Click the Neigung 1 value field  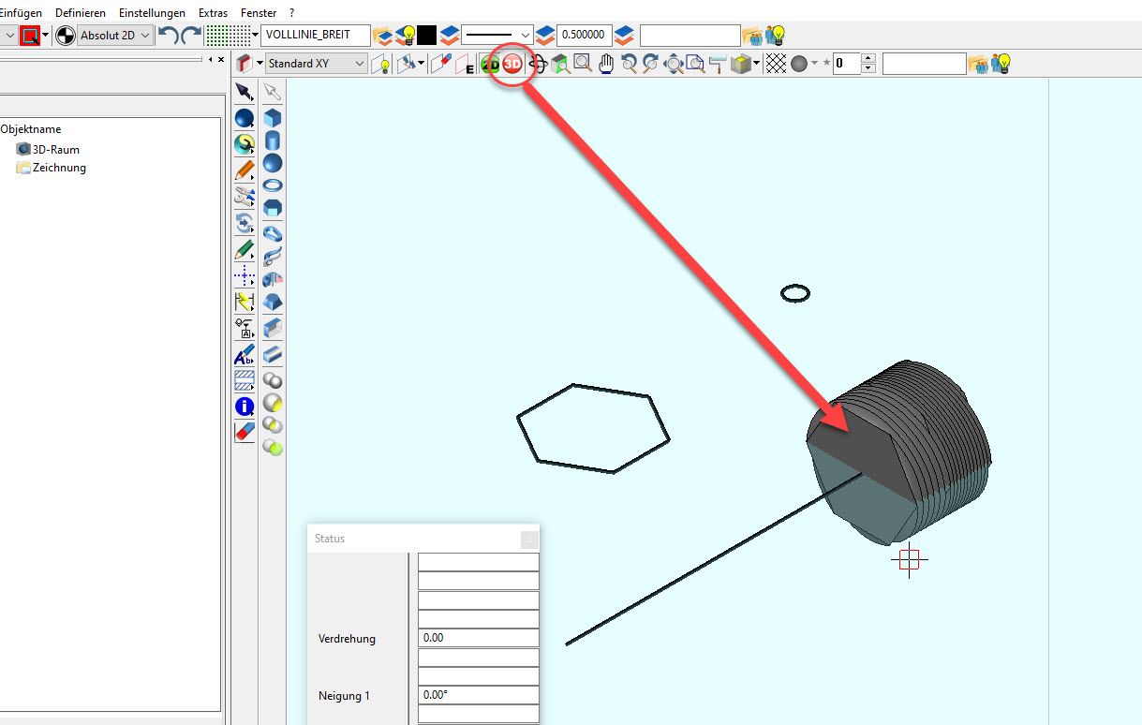[x=479, y=695]
